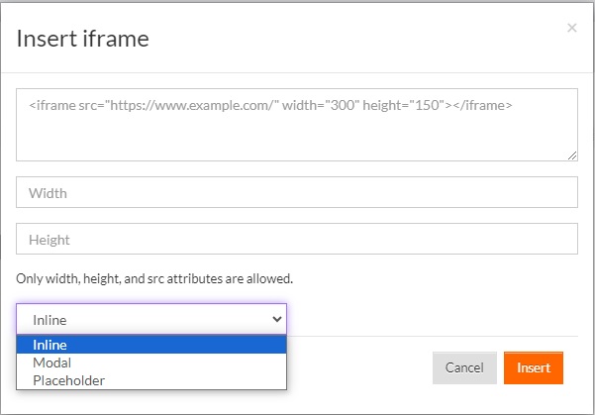Click the header divider line below the title
Image resolution: width=595 pixels, height=415 pixels.
(x=297, y=72)
